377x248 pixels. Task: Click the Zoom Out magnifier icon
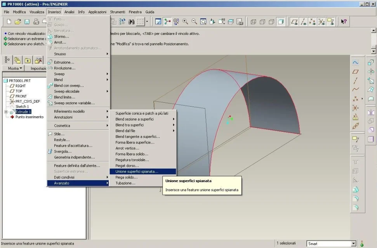pos(194,22)
